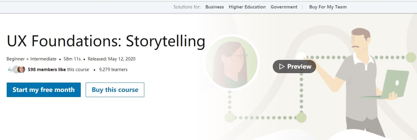View the 598 members like link
This screenshot has width=417, height=140.
[47, 70]
